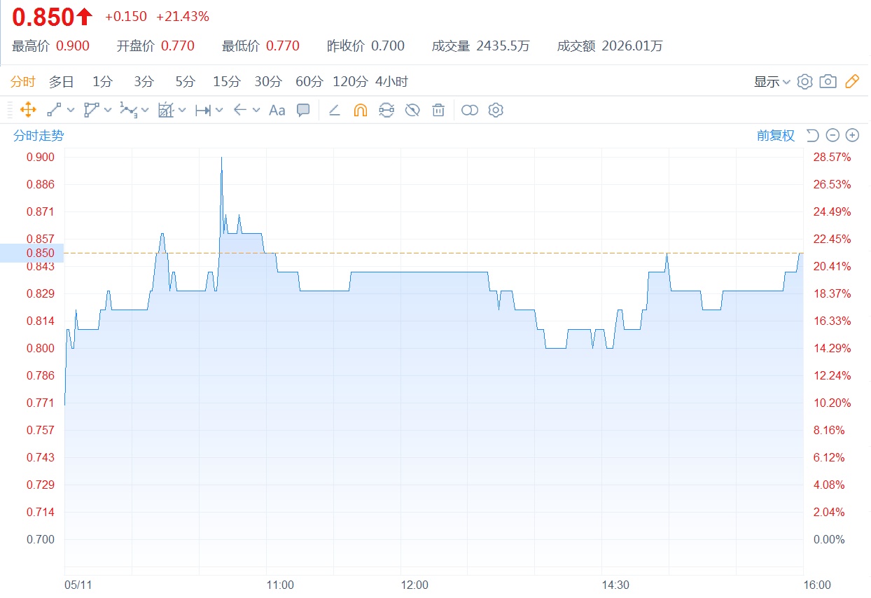
Task: Select the 15分 timeframe tab
Action: point(226,82)
